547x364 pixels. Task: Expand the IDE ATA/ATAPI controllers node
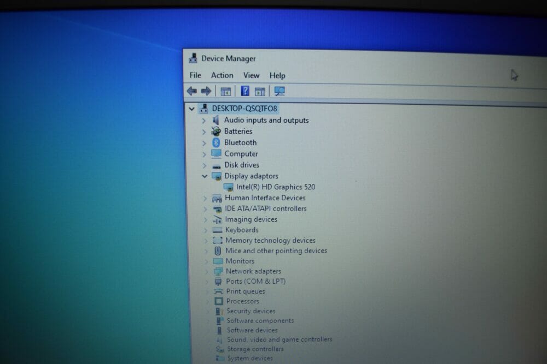[x=206, y=209]
